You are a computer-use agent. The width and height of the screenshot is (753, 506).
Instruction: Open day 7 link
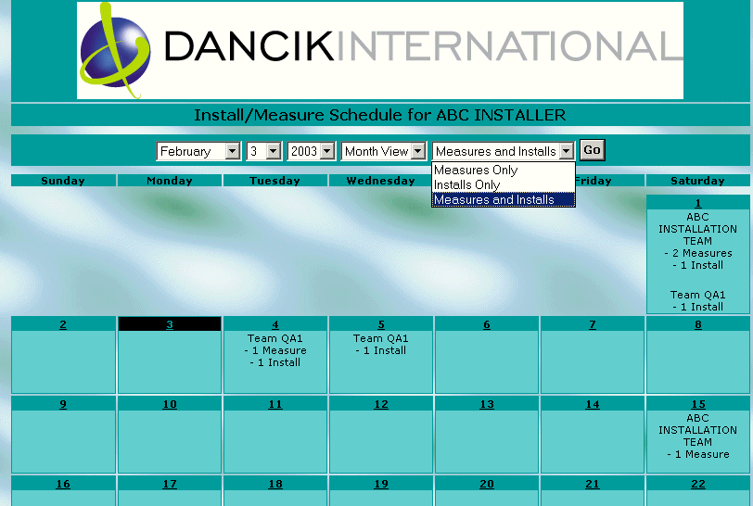[593, 324]
